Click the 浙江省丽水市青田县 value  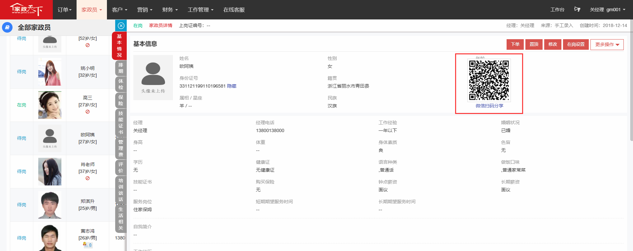click(x=348, y=86)
